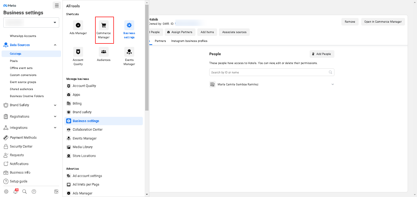Select Custom conversions
The image size is (417, 197).
coord(23,75)
